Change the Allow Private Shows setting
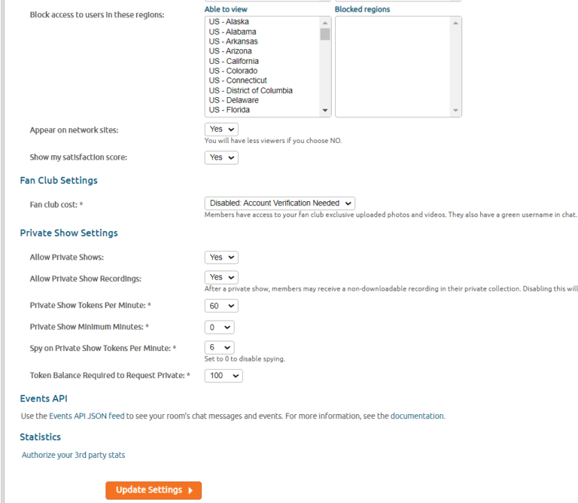This screenshot has height=503, width=578. coord(221,258)
